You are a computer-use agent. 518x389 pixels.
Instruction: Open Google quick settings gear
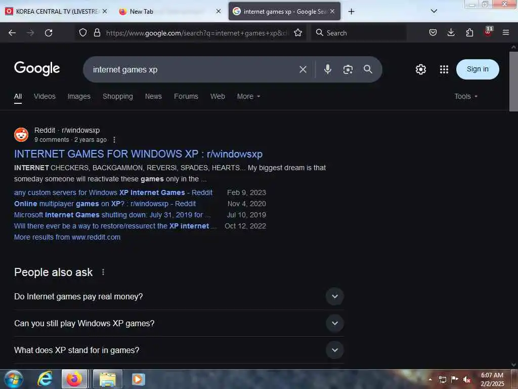pyautogui.click(x=420, y=69)
